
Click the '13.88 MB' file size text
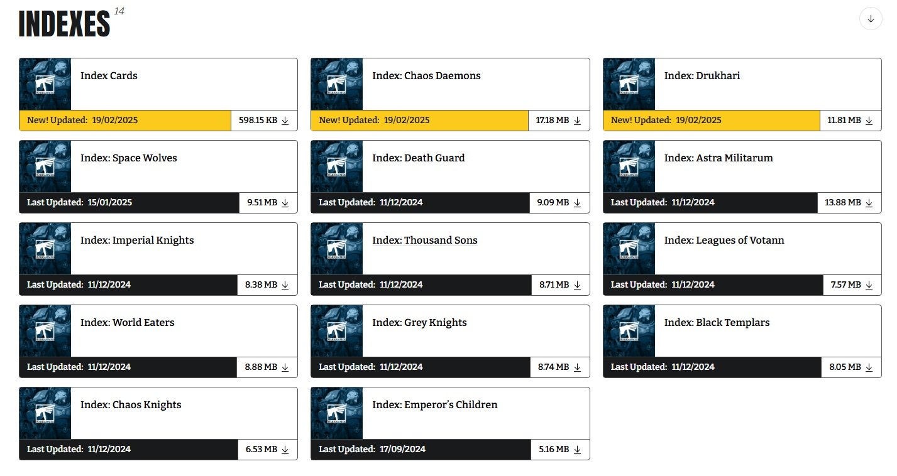843,203
